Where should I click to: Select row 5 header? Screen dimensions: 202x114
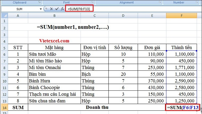5,48
